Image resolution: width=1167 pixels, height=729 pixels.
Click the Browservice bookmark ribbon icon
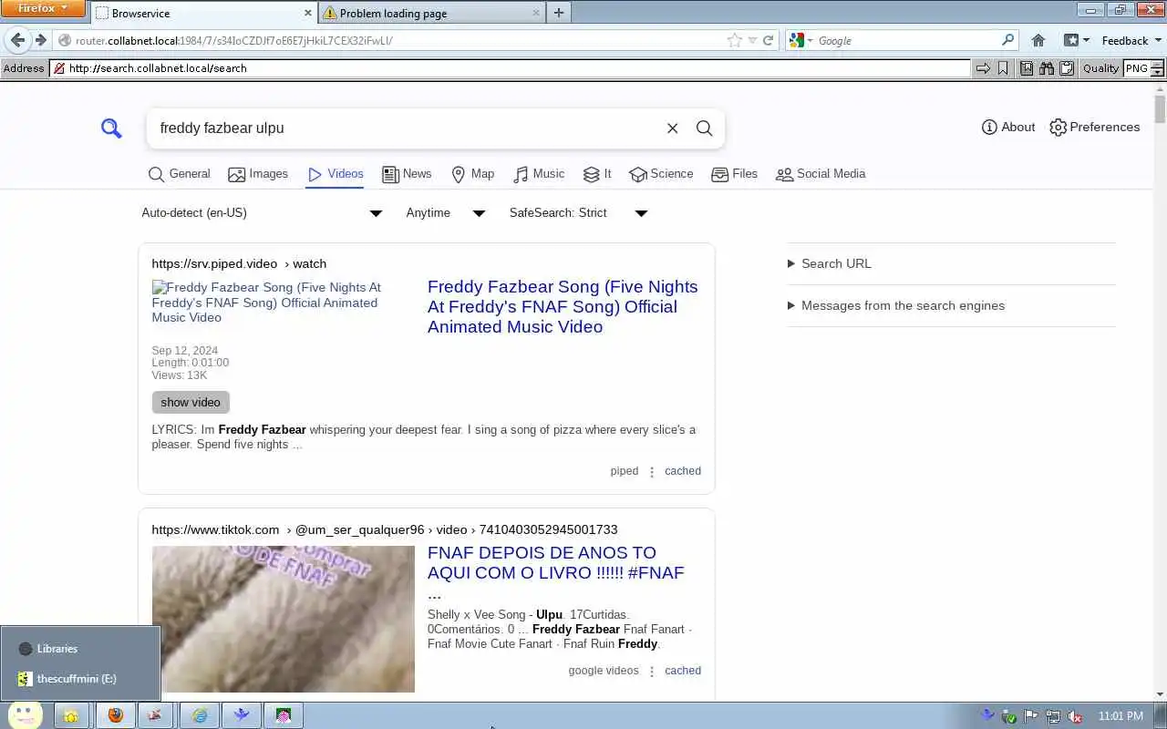click(1003, 68)
